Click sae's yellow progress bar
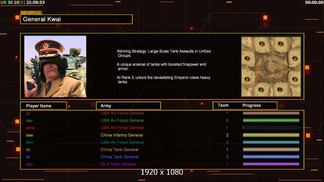The image size is (324, 182). pos(271,135)
